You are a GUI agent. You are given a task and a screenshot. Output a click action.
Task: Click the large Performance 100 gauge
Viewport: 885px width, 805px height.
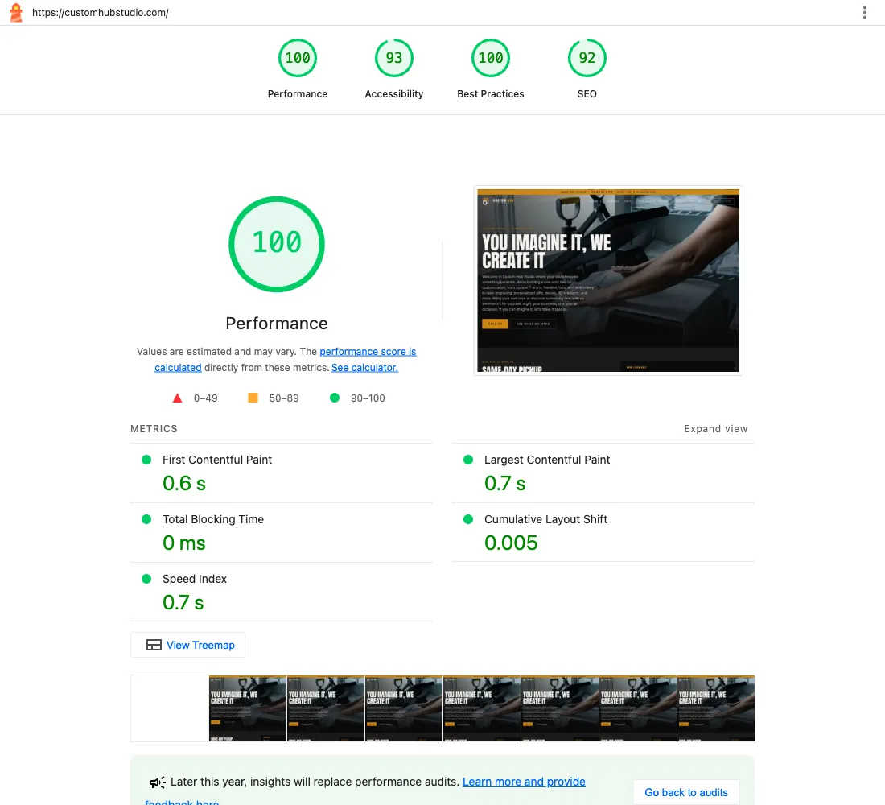pos(277,244)
